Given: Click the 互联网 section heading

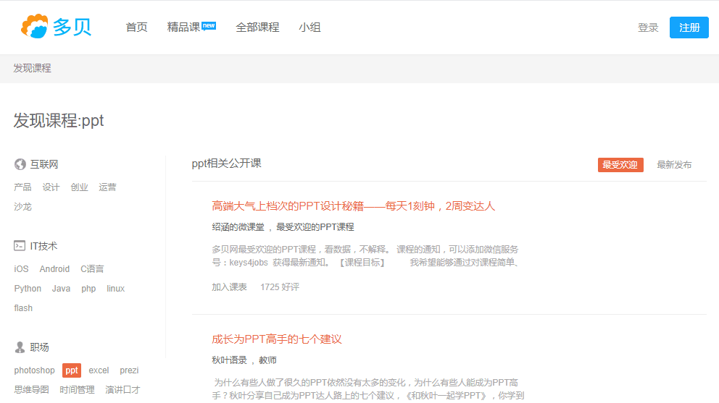Looking at the screenshot, I should click(44, 164).
